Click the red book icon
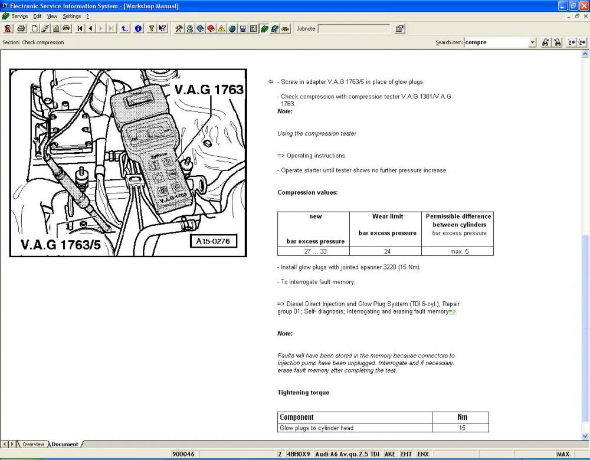Viewport: 590px width, 460px height. tap(211, 28)
